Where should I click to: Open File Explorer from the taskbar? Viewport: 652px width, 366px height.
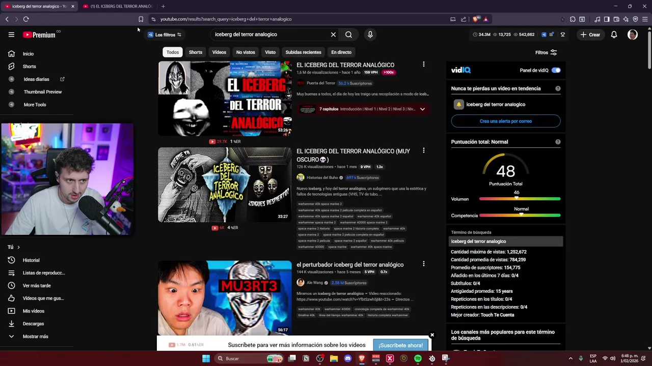[334, 358]
